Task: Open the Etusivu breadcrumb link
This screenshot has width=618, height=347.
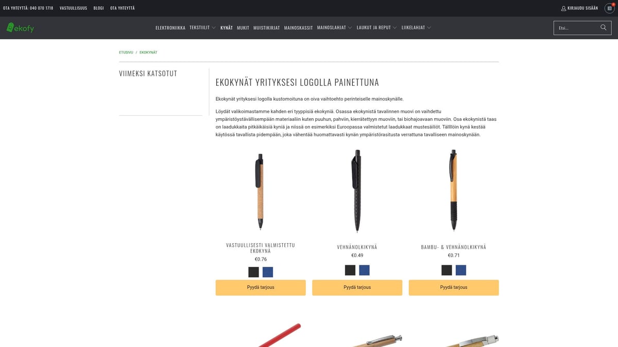Action: 126,52
